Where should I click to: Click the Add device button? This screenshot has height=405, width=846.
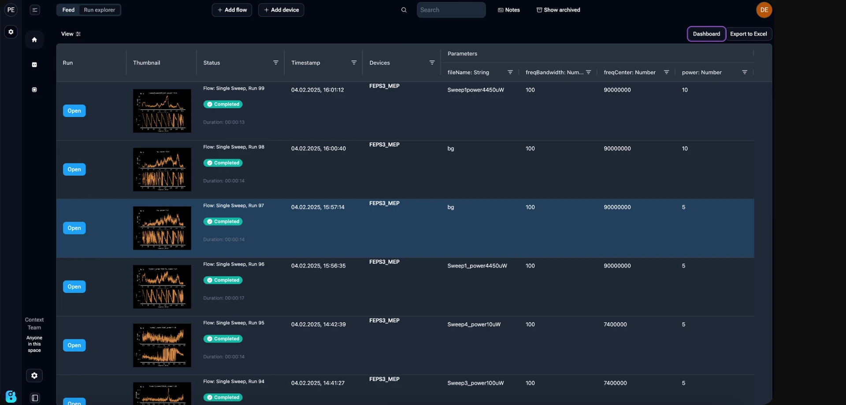[x=281, y=10]
